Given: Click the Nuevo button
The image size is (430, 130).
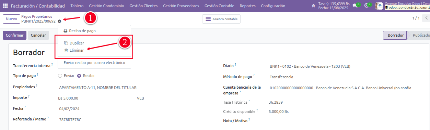Looking at the screenshot, I should coord(11,19).
